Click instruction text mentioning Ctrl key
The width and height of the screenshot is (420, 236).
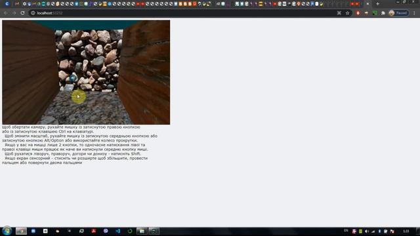(x=48, y=131)
